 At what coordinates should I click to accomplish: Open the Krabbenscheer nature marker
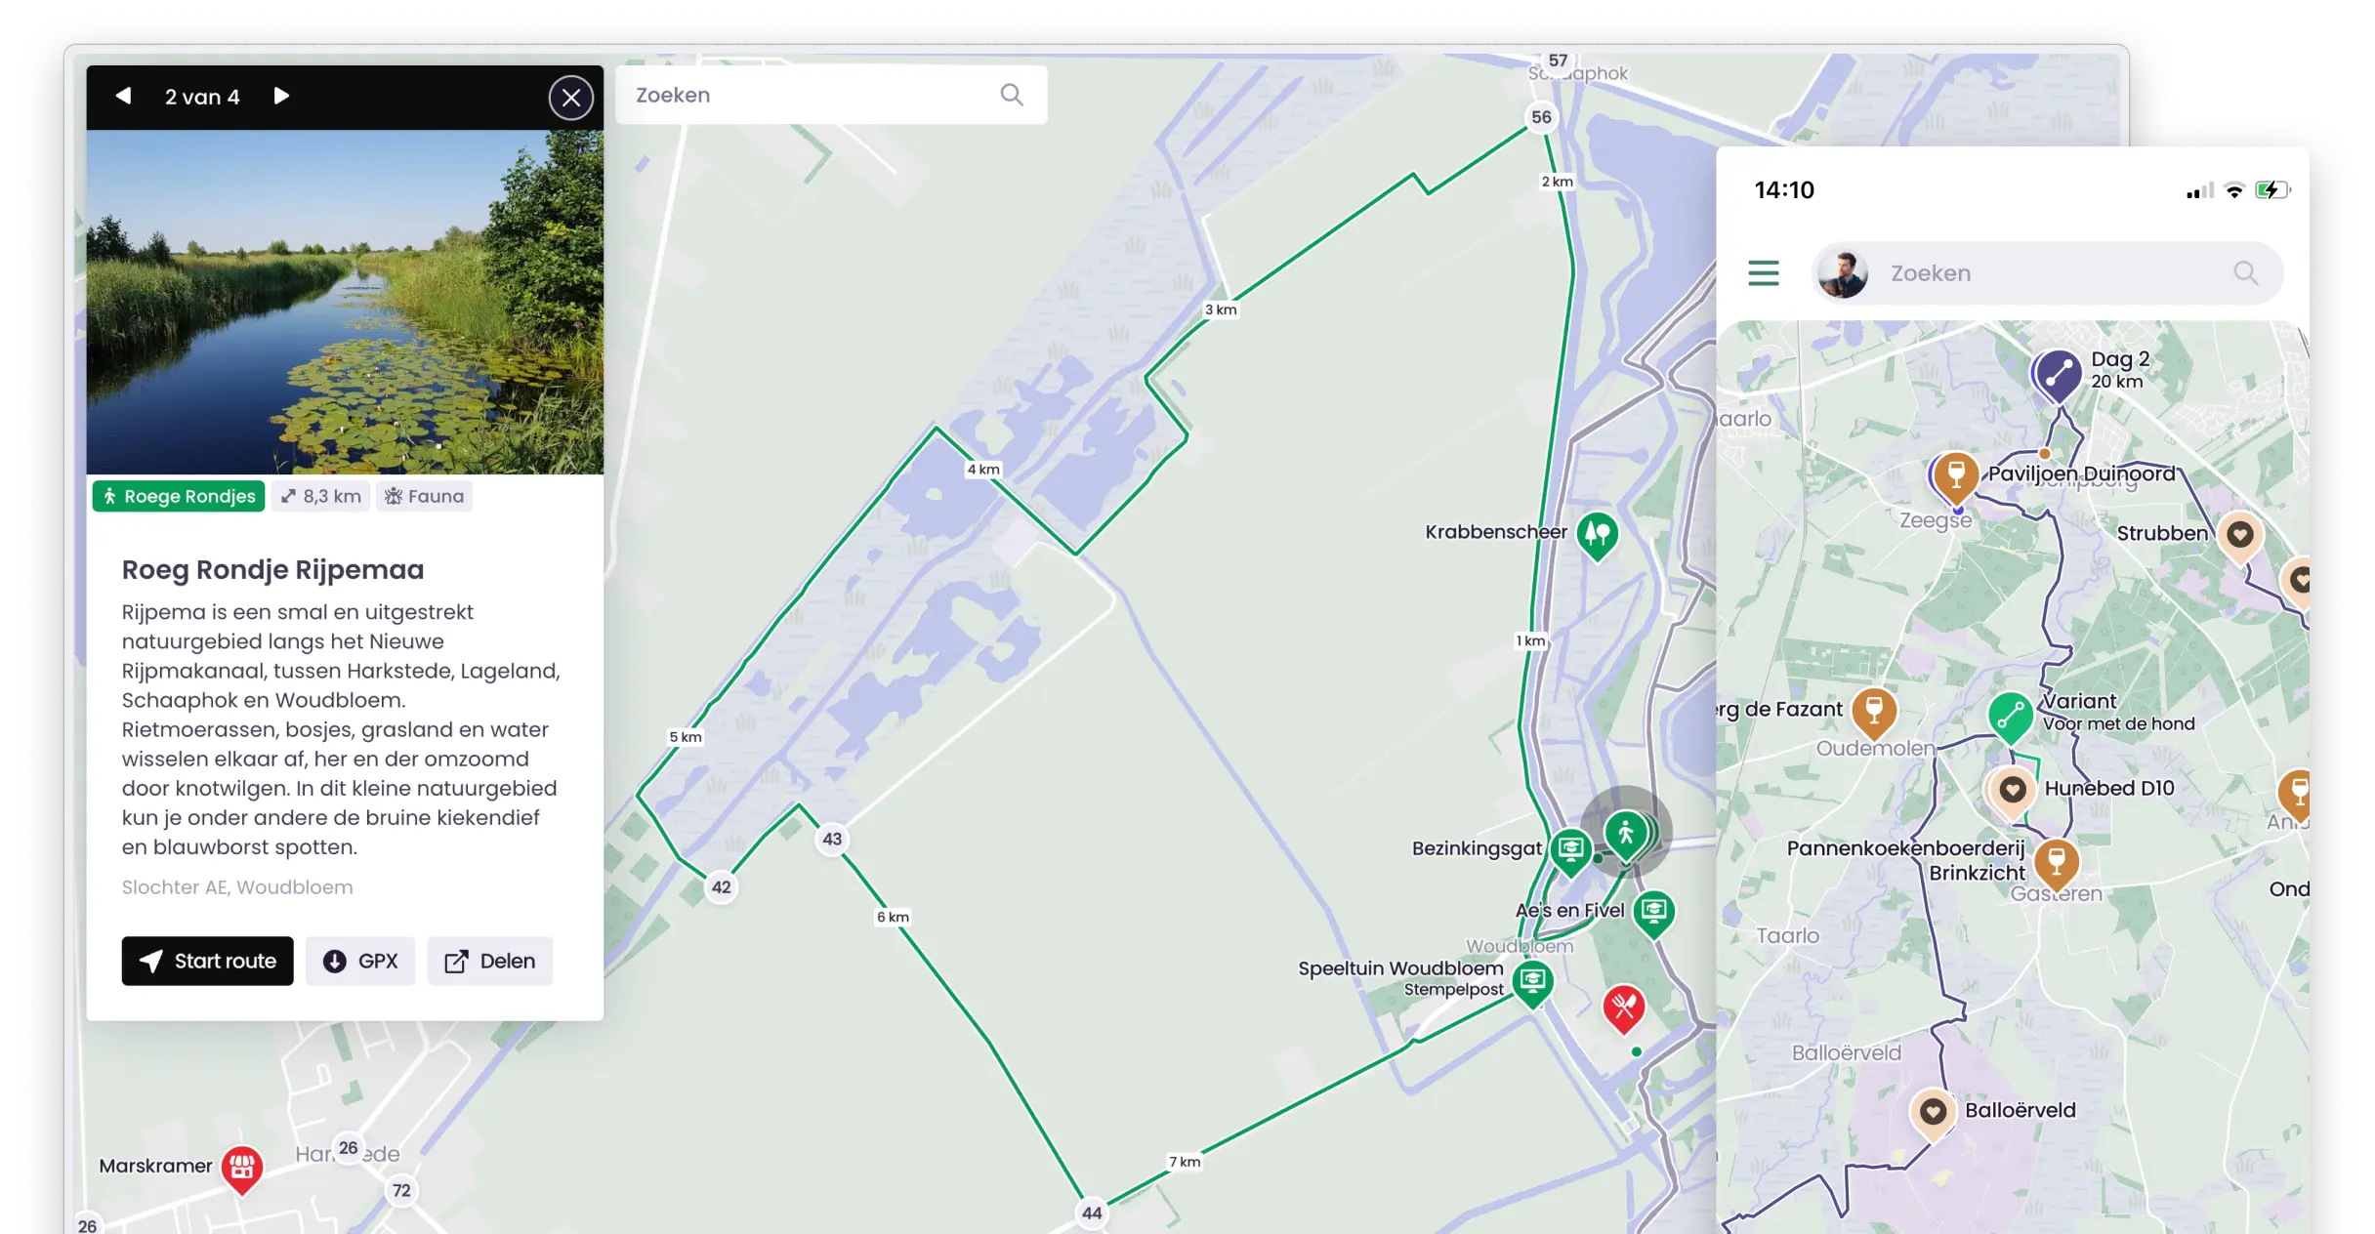click(1598, 535)
